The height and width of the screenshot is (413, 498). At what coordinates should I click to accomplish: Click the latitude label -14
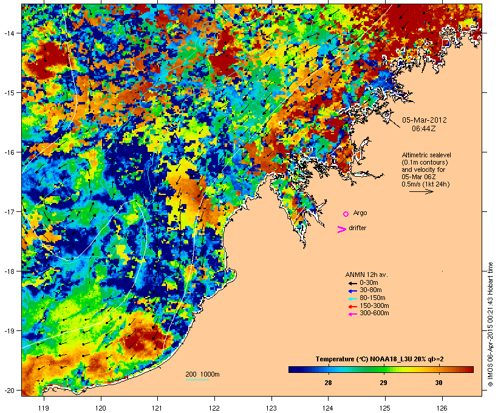click(x=9, y=33)
